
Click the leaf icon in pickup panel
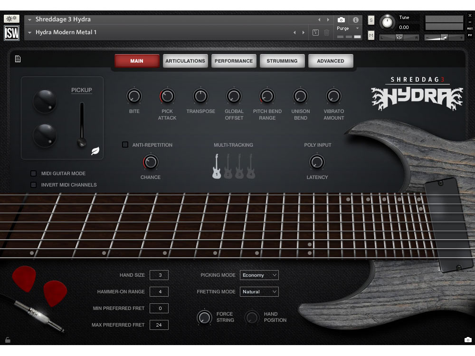point(95,151)
